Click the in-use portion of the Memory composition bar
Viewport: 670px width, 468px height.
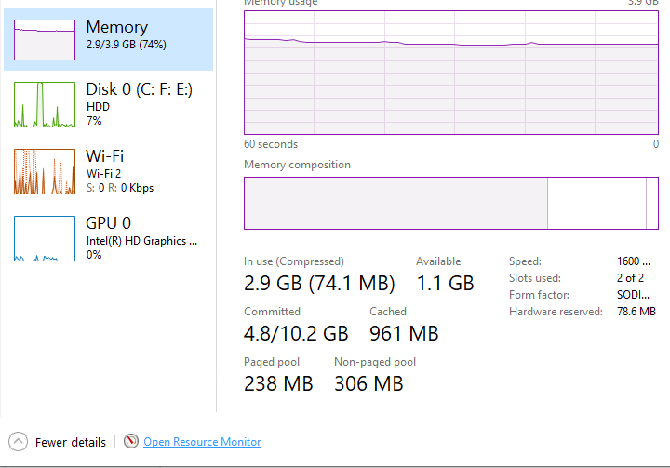tap(395, 204)
